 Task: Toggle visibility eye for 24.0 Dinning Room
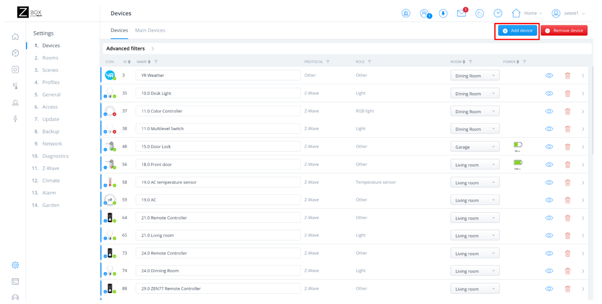click(x=549, y=271)
